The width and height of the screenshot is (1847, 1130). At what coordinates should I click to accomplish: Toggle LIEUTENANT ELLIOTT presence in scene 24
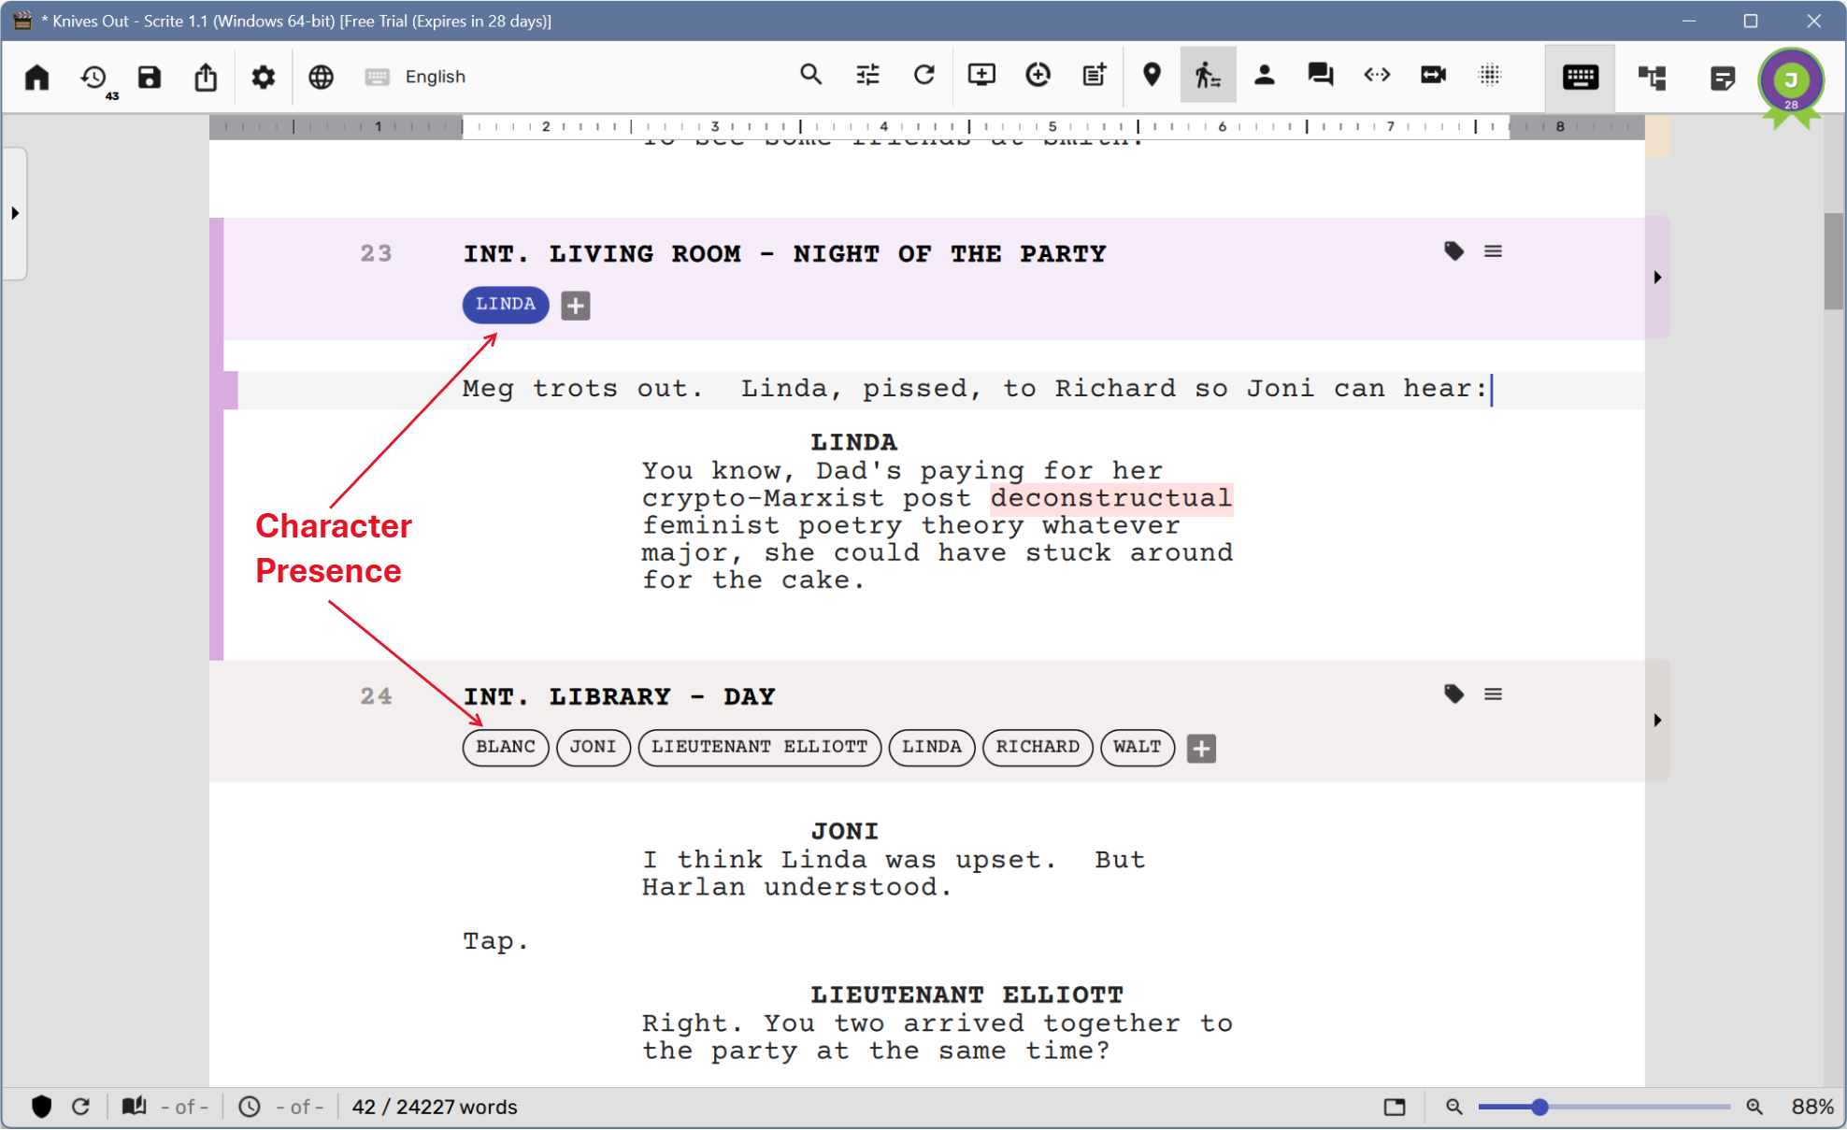(759, 748)
